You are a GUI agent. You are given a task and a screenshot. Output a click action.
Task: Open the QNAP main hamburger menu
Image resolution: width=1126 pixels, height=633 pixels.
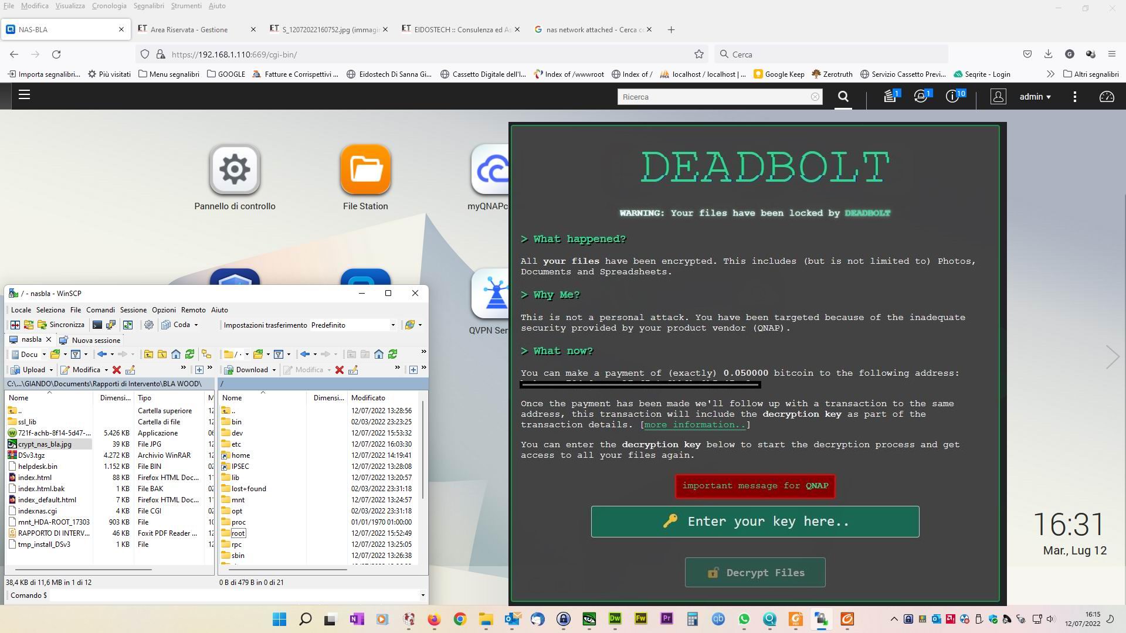24,95
